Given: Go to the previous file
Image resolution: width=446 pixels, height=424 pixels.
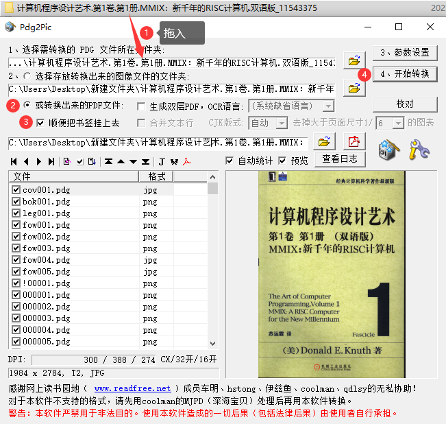Looking at the screenshot, I should click(x=26, y=162).
